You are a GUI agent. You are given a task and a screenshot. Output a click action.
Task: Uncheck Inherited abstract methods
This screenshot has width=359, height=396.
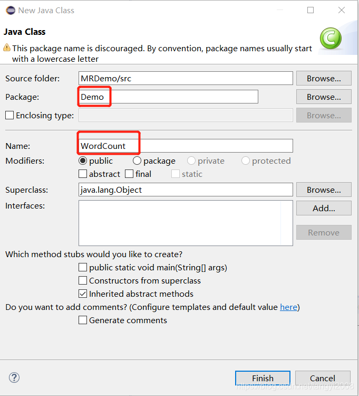tap(83, 294)
